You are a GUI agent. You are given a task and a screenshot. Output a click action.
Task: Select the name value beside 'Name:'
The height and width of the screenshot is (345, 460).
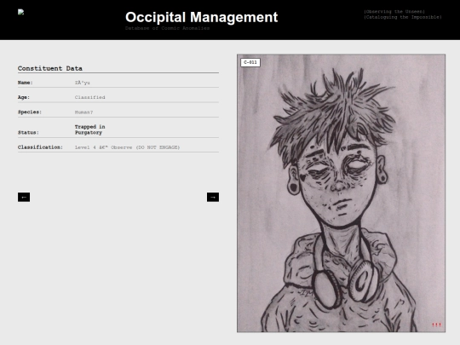click(82, 83)
